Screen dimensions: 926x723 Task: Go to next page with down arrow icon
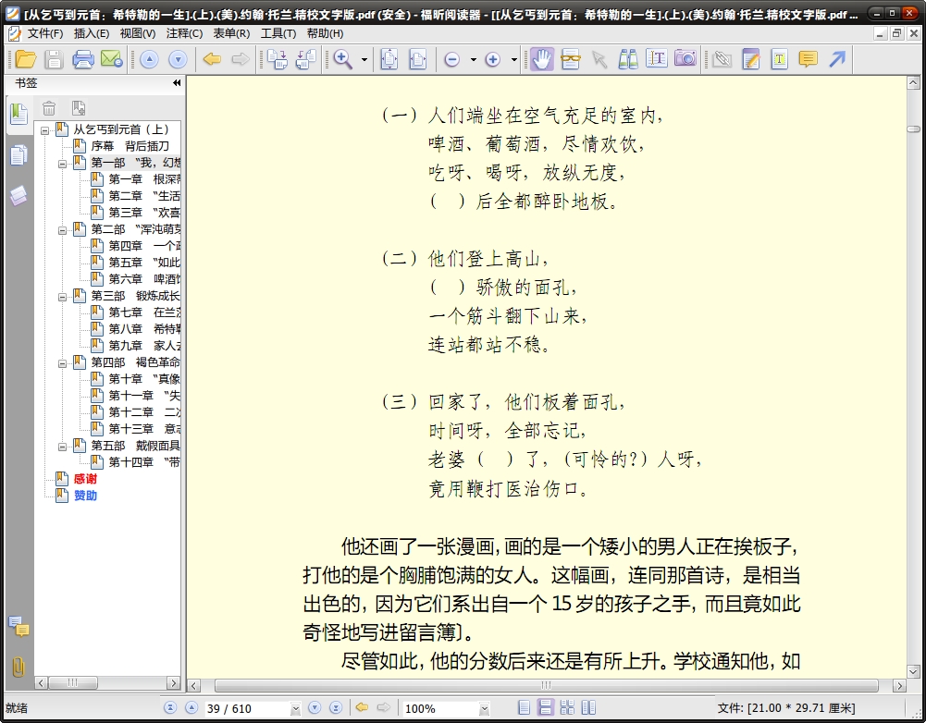[178, 59]
